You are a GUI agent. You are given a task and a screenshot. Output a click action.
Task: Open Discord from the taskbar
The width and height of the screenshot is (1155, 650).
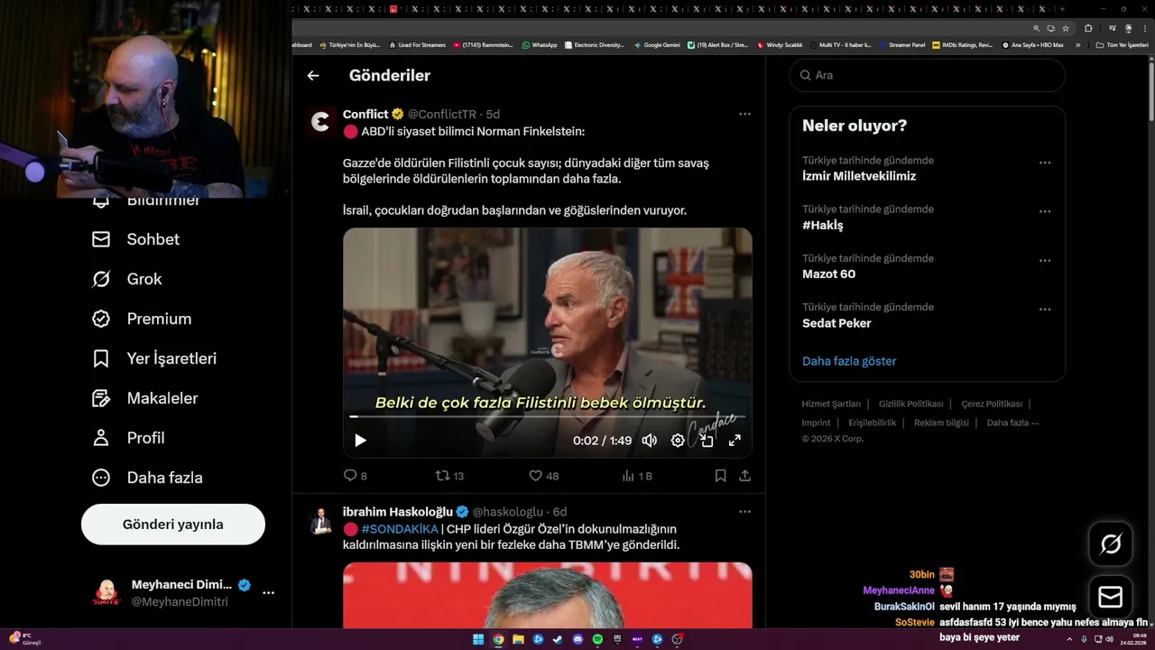coord(577,639)
